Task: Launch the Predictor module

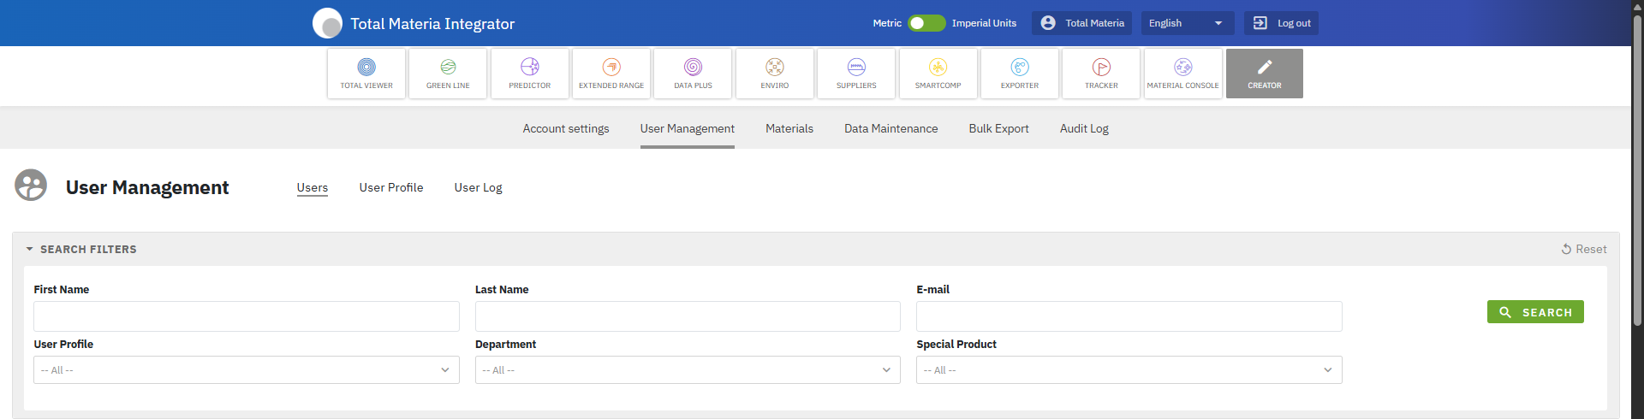Action: tap(530, 74)
